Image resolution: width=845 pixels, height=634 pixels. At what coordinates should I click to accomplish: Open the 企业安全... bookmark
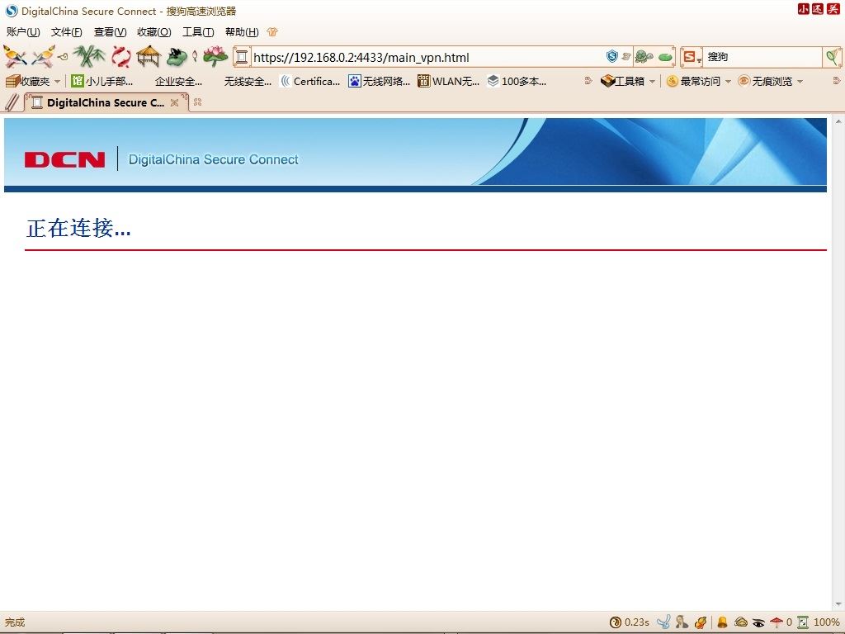(178, 82)
